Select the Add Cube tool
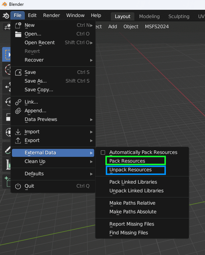Screen dimensions: 205x255 [7, 181]
